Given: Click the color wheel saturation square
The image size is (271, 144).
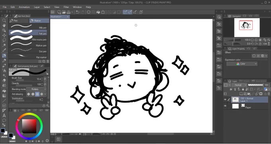Looking at the screenshot, I should coord(29,126).
